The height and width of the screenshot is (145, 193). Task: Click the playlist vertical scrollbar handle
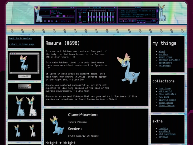click(157, 11)
